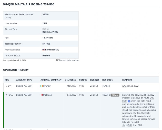This screenshot has height=130, width=162.
Task: Click the wfu abbreviation in remarks
Action: coord(124,86)
